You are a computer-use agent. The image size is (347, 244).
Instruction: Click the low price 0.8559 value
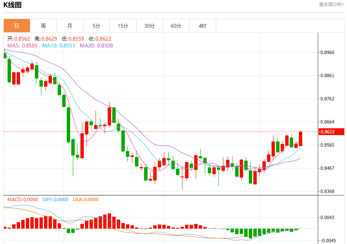tap(76, 39)
